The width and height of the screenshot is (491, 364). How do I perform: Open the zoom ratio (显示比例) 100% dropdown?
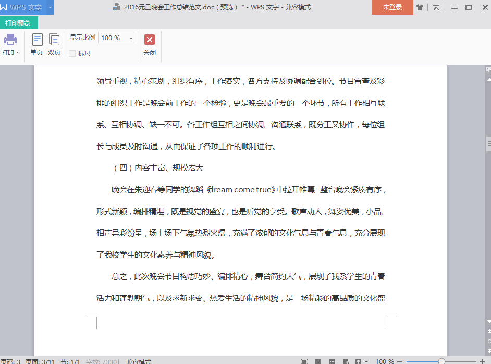coord(130,38)
